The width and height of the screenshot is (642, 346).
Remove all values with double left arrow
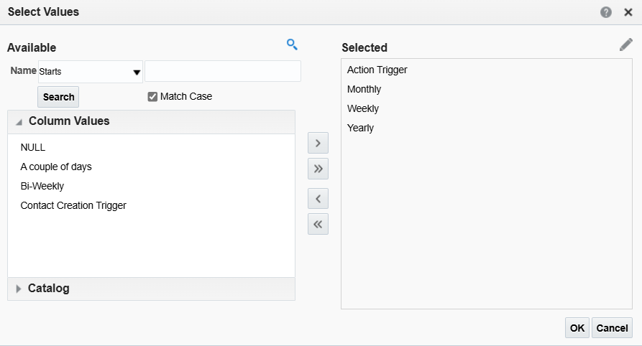(318, 224)
